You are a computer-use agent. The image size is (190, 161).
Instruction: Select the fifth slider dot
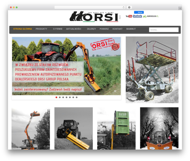tap(70, 97)
